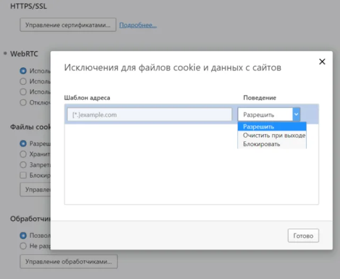Viewport: 340px width, 279px height.
Task: Follow the Подробнее link
Action: tap(138, 25)
